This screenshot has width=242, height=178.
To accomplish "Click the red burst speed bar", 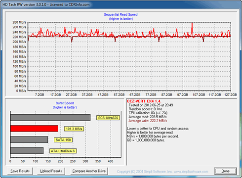I will pyautogui.click(x=34, y=129).
